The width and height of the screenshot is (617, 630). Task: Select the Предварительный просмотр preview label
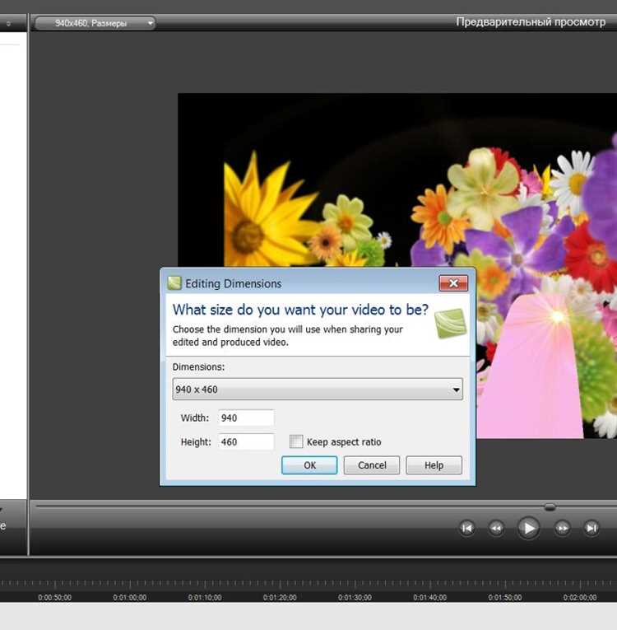point(531,22)
